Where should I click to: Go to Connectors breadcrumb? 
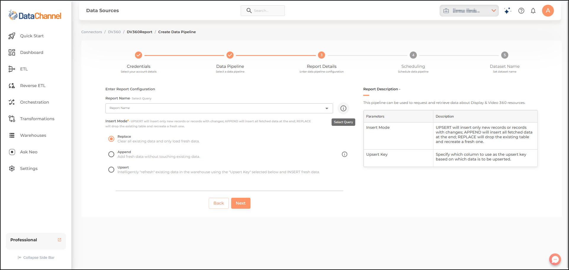[92, 32]
